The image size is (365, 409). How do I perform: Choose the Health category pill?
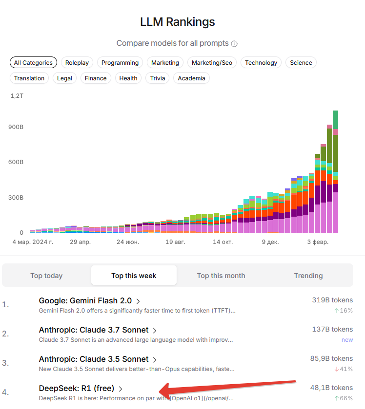coord(128,78)
